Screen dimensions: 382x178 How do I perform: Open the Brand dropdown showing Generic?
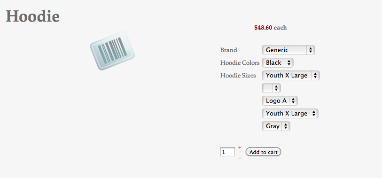pyautogui.click(x=288, y=50)
